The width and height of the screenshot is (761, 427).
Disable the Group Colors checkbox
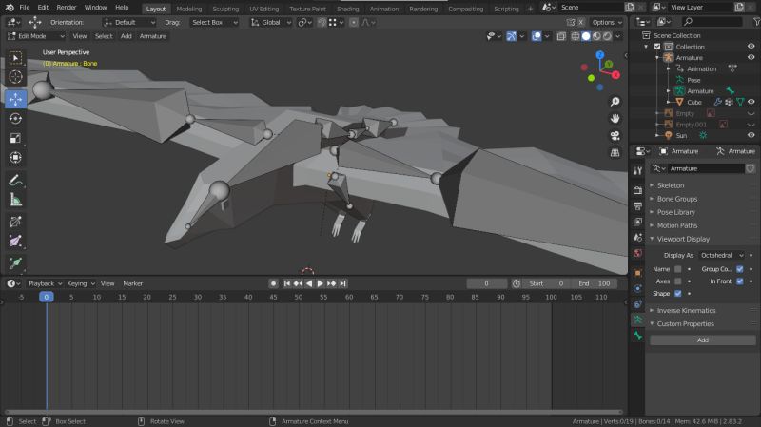(x=740, y=269)
